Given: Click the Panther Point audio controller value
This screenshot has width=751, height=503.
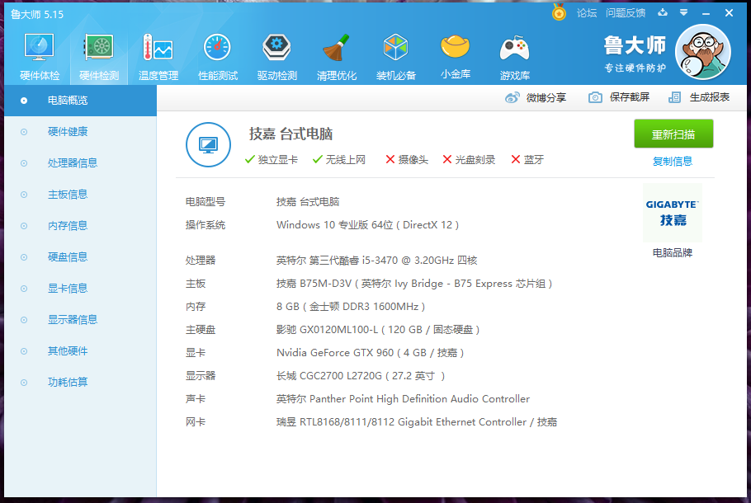Looking at the screenshot, I should [x=403, y=399].
